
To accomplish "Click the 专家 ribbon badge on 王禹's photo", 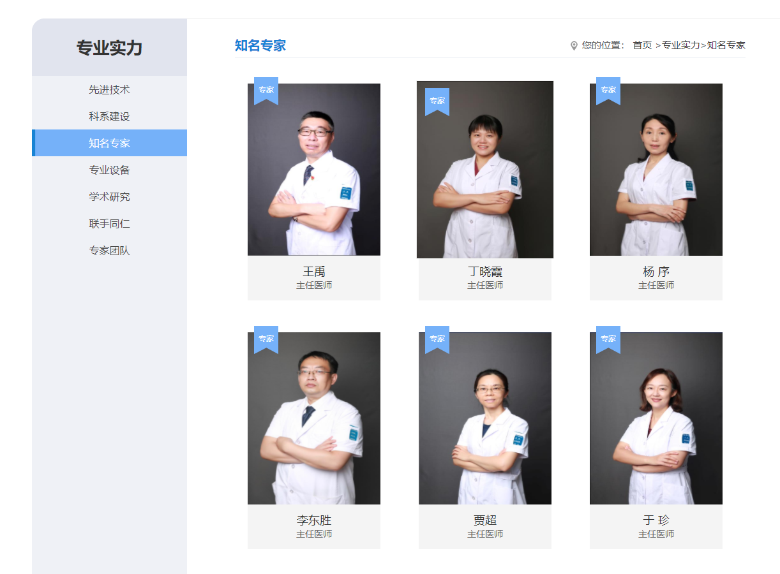I will (266, 91).
